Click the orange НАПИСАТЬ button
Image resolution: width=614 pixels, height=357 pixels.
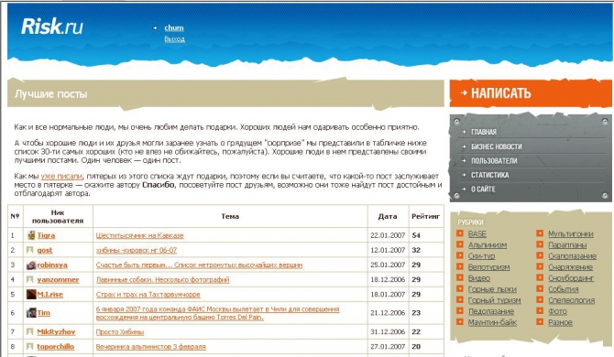point(531,93)
